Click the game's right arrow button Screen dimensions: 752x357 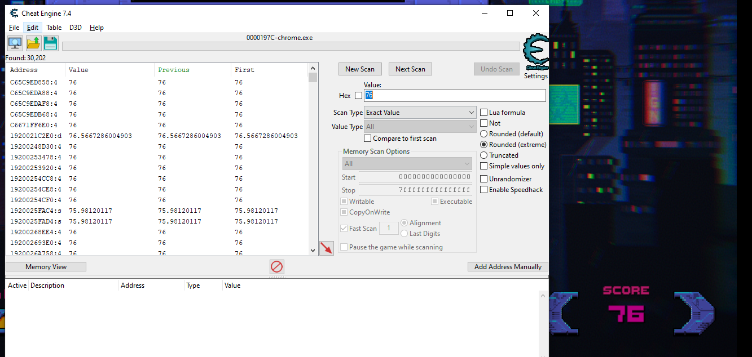(694, 314)
